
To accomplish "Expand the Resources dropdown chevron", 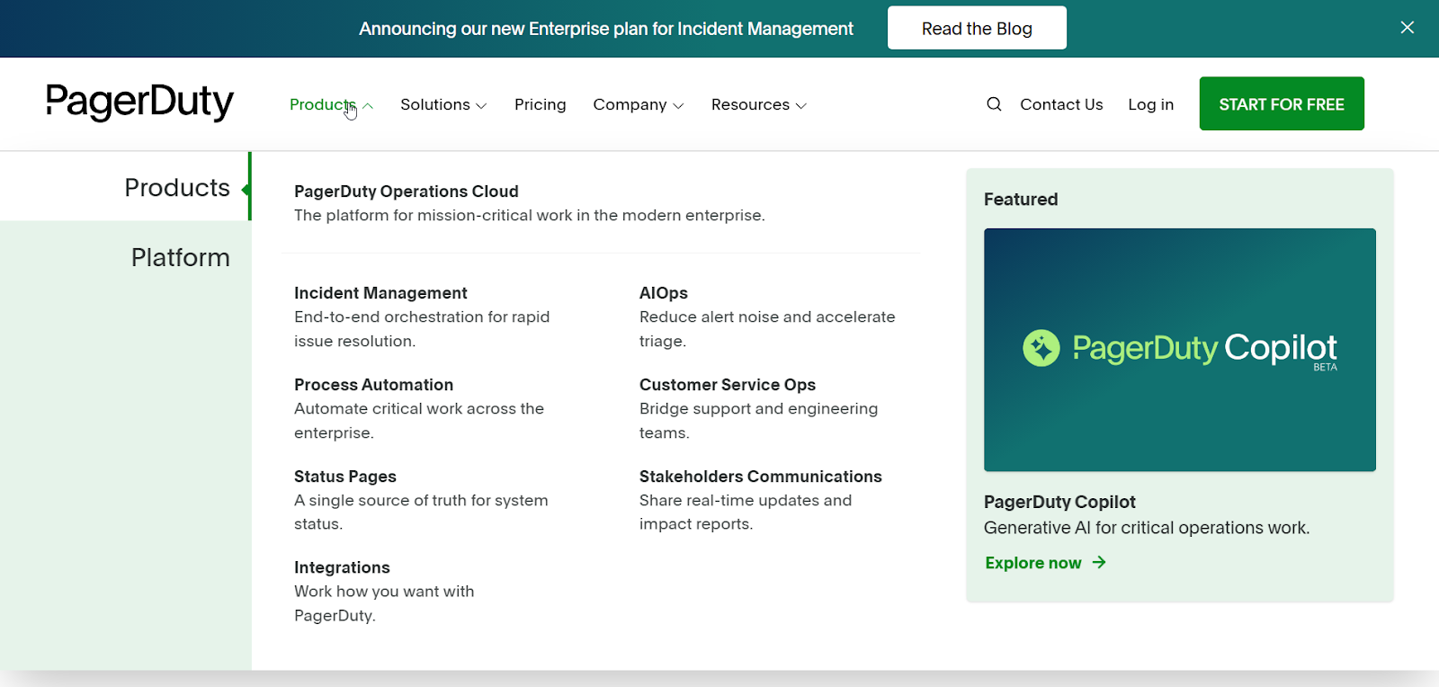I will [801, 105].
